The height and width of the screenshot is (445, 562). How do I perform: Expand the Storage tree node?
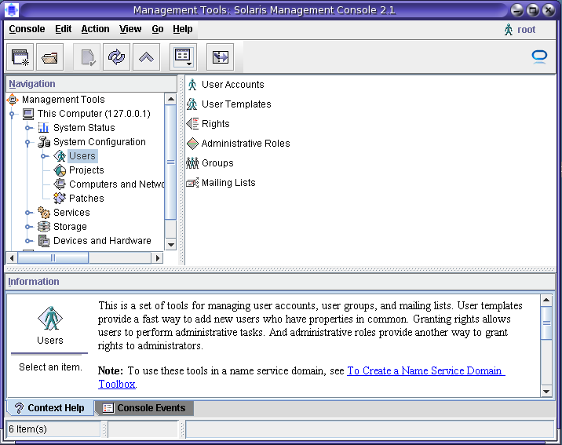tap(28, 227)
